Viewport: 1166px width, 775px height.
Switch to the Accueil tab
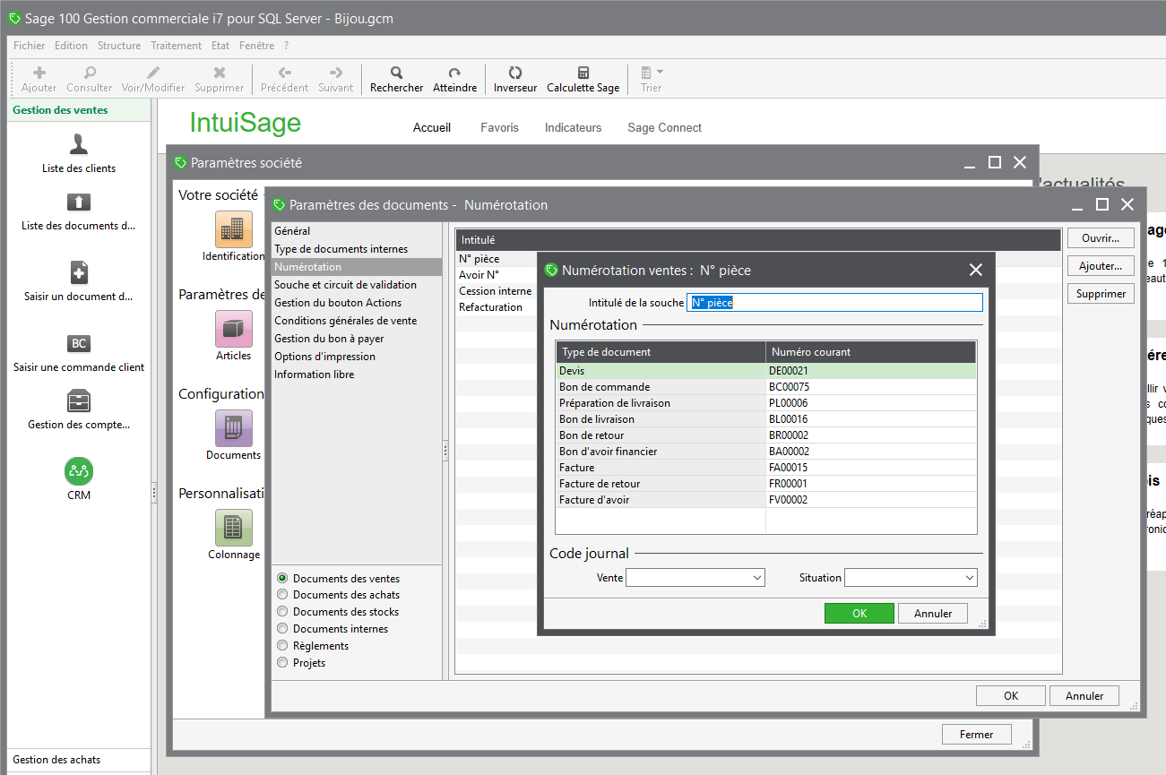pos(432,128)
